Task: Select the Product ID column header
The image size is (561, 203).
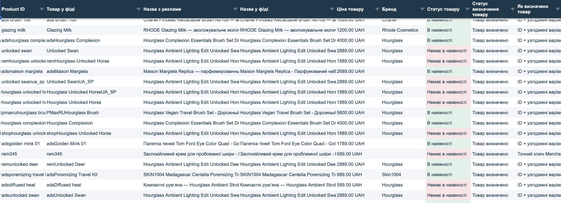Action: coord(13,9)
